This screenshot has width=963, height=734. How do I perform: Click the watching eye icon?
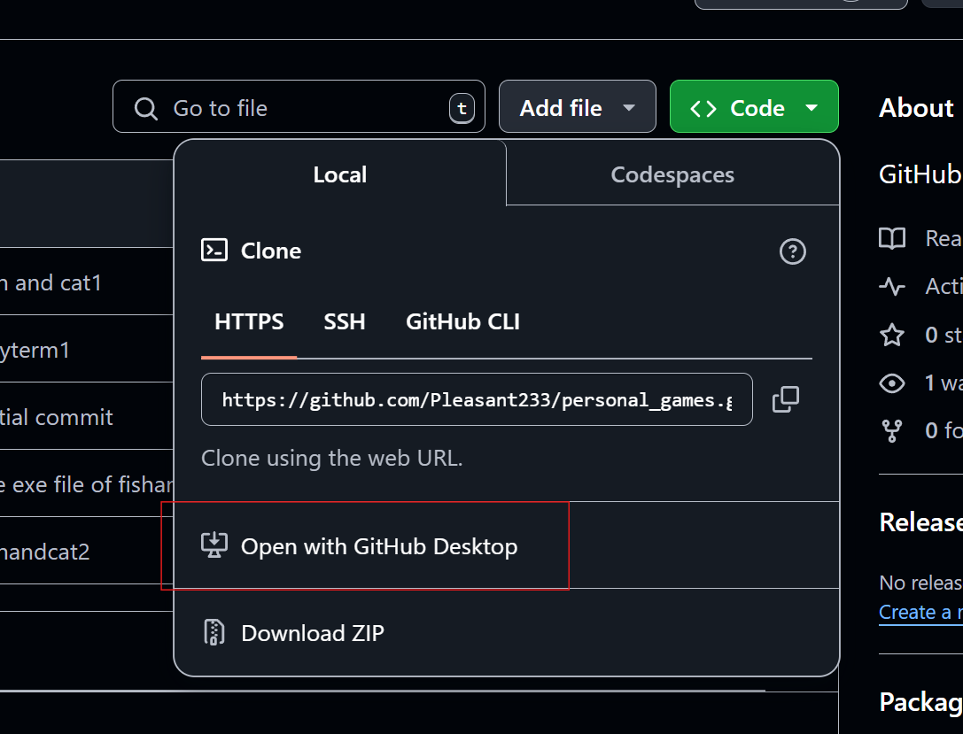click(x=891, y=382)
